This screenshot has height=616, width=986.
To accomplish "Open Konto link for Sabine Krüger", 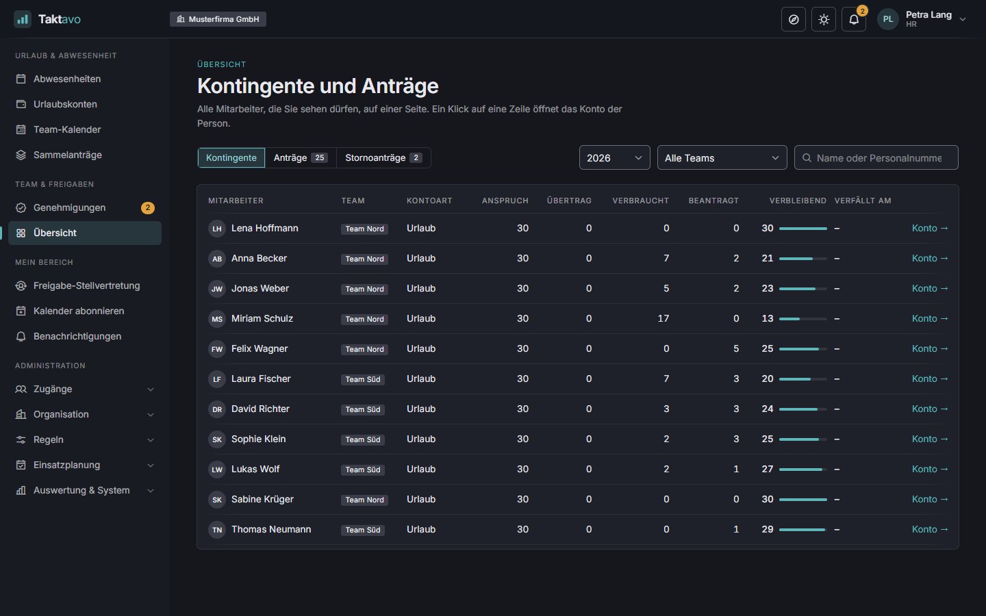I will pos(930,499).
